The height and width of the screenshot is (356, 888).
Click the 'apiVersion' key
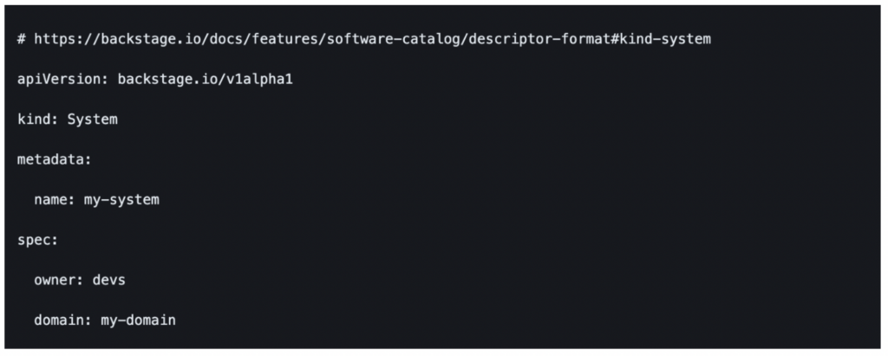point(58,80)
